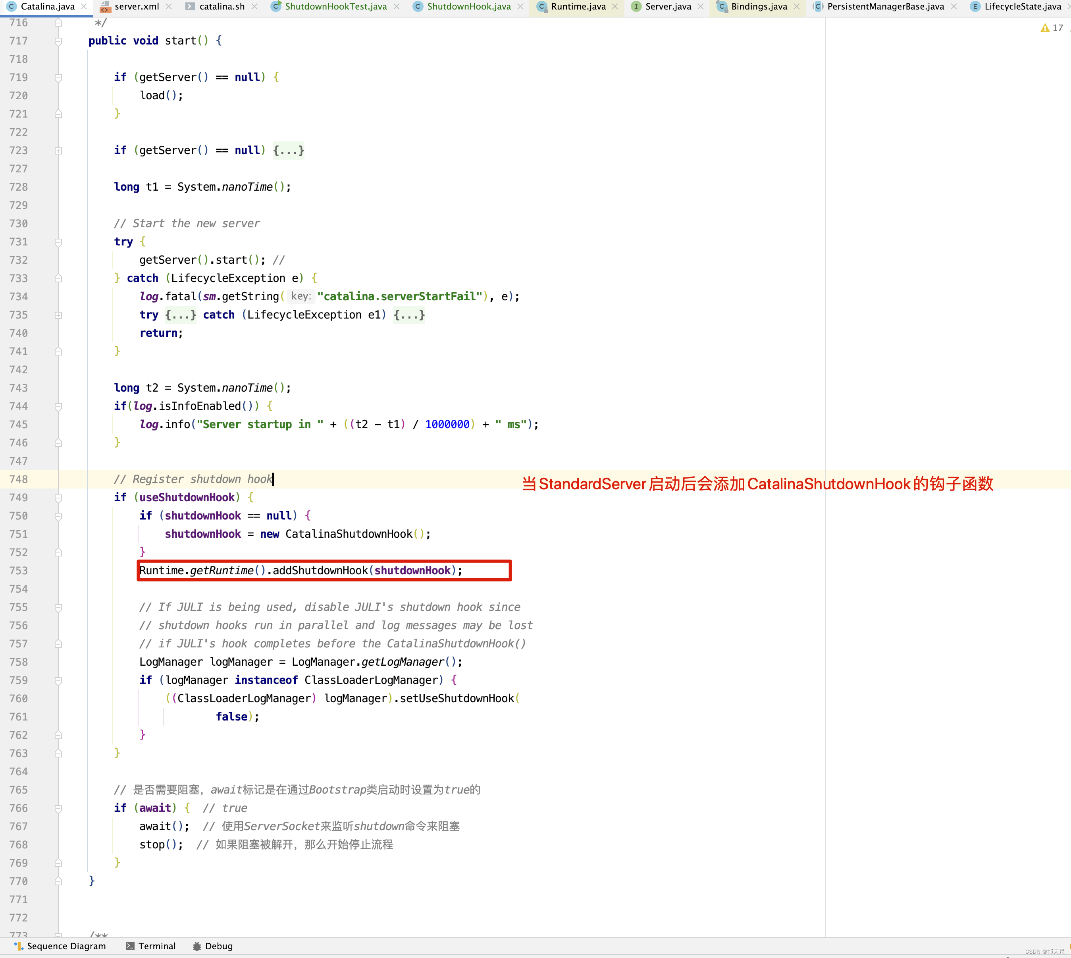The width and height of the screenshot is (1071, 958).
Task: Close the ShutdownHook.java tab
Action: (x=520, y=6)
